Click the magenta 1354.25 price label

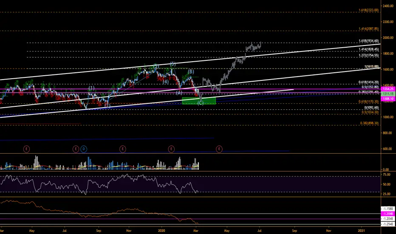[x=388, y=89]
